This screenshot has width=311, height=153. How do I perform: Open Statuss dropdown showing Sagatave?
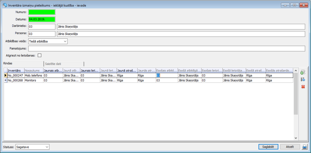coord(47,147)
